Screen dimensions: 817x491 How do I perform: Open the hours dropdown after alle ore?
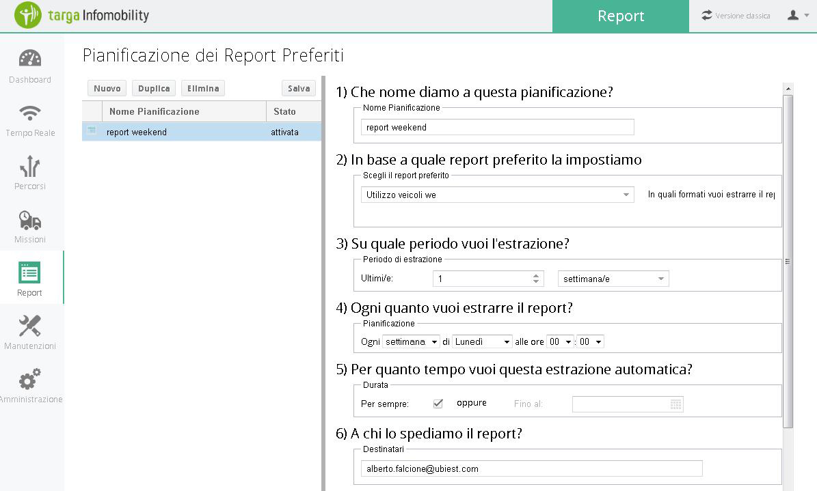(560, 341)
